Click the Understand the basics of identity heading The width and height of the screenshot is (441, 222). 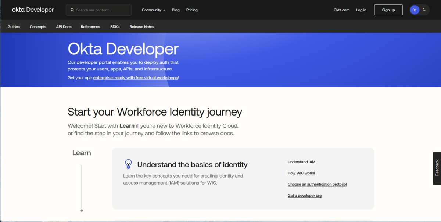pyautogui.click(x=192, y=164)
